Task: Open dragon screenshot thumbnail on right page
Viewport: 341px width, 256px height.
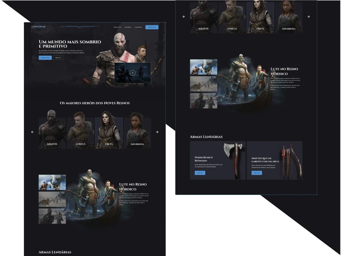Action: (x=204, y=67)
